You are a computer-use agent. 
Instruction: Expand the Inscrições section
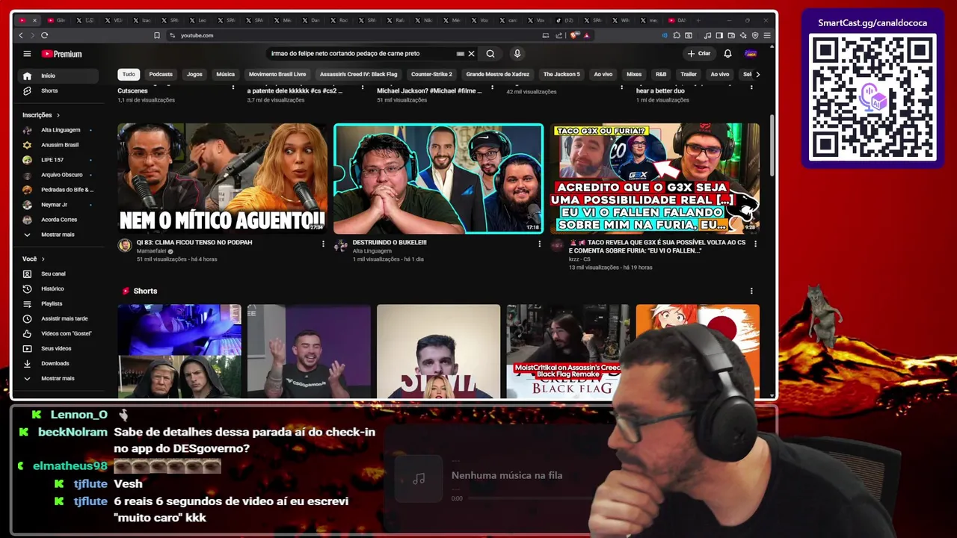[x=41, y=115]
